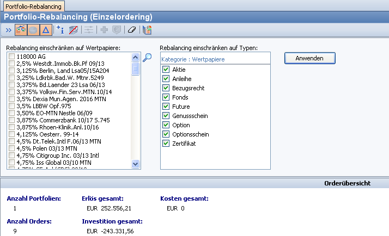
Task: Click the eraser icon in toolbar
Action: point(131,30)
